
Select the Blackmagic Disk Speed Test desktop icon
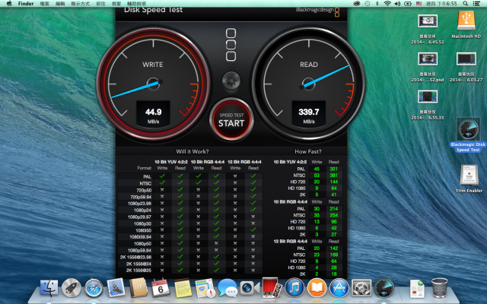point(468,135)
